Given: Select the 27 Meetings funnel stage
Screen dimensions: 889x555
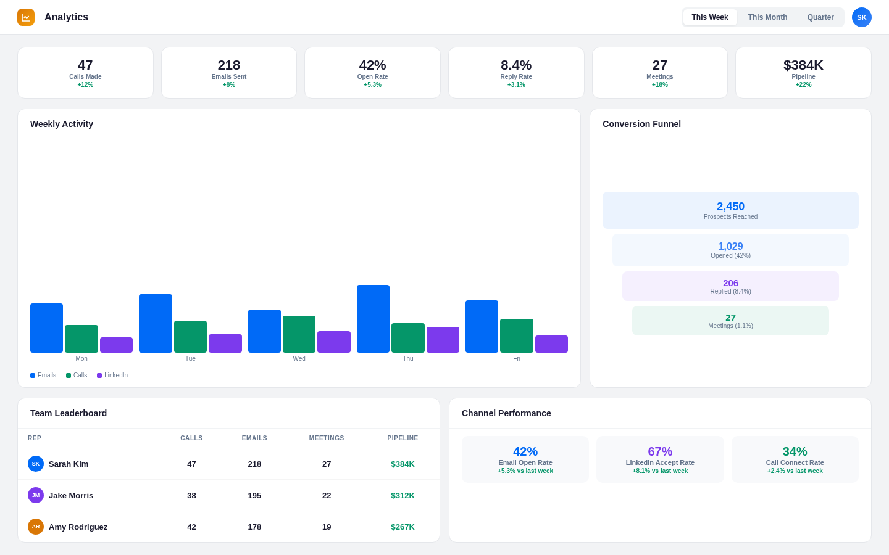Looking at the screenshot, I should (730, 321).
